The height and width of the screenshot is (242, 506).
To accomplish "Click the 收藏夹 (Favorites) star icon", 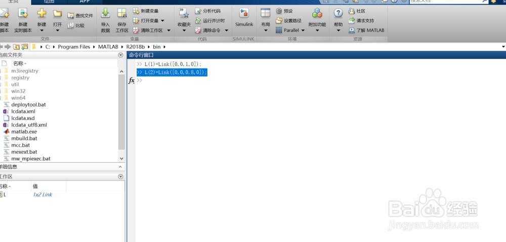I will tap(184, 13).
